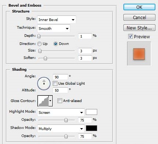
Task: Click the Depth slider handle
Action: click(39, 36)
